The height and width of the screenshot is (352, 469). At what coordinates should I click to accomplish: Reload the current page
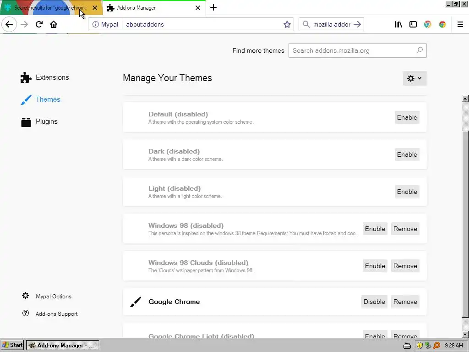click(x=39, y=24)
